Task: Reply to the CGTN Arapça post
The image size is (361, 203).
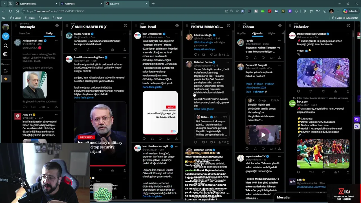Action: click(x=76, y=50)
